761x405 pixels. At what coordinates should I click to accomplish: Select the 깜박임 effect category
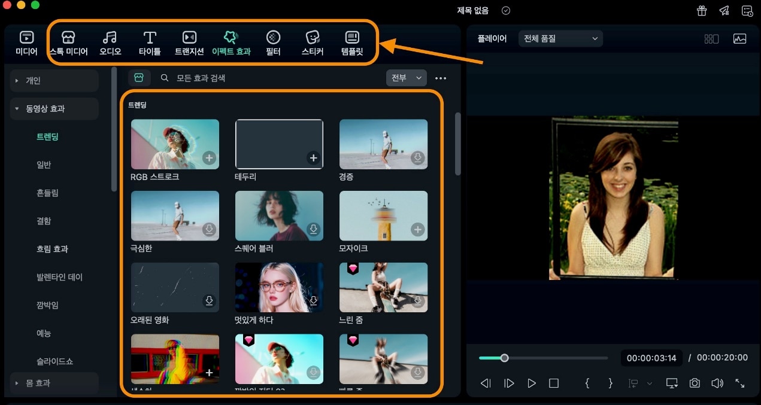[x=47, y=305]
